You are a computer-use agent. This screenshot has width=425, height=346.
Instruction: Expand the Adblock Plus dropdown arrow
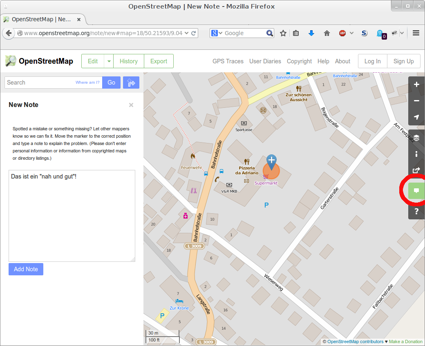coord(351,33)
